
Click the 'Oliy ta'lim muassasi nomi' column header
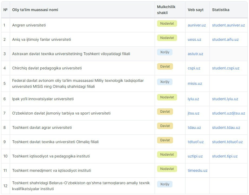pyautogui.click(x=82, y=10)
